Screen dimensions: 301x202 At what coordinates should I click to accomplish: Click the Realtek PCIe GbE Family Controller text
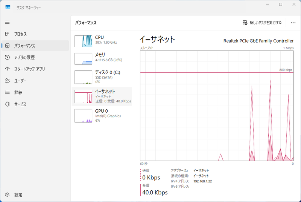pyautogui.click(x=258, y=41)
